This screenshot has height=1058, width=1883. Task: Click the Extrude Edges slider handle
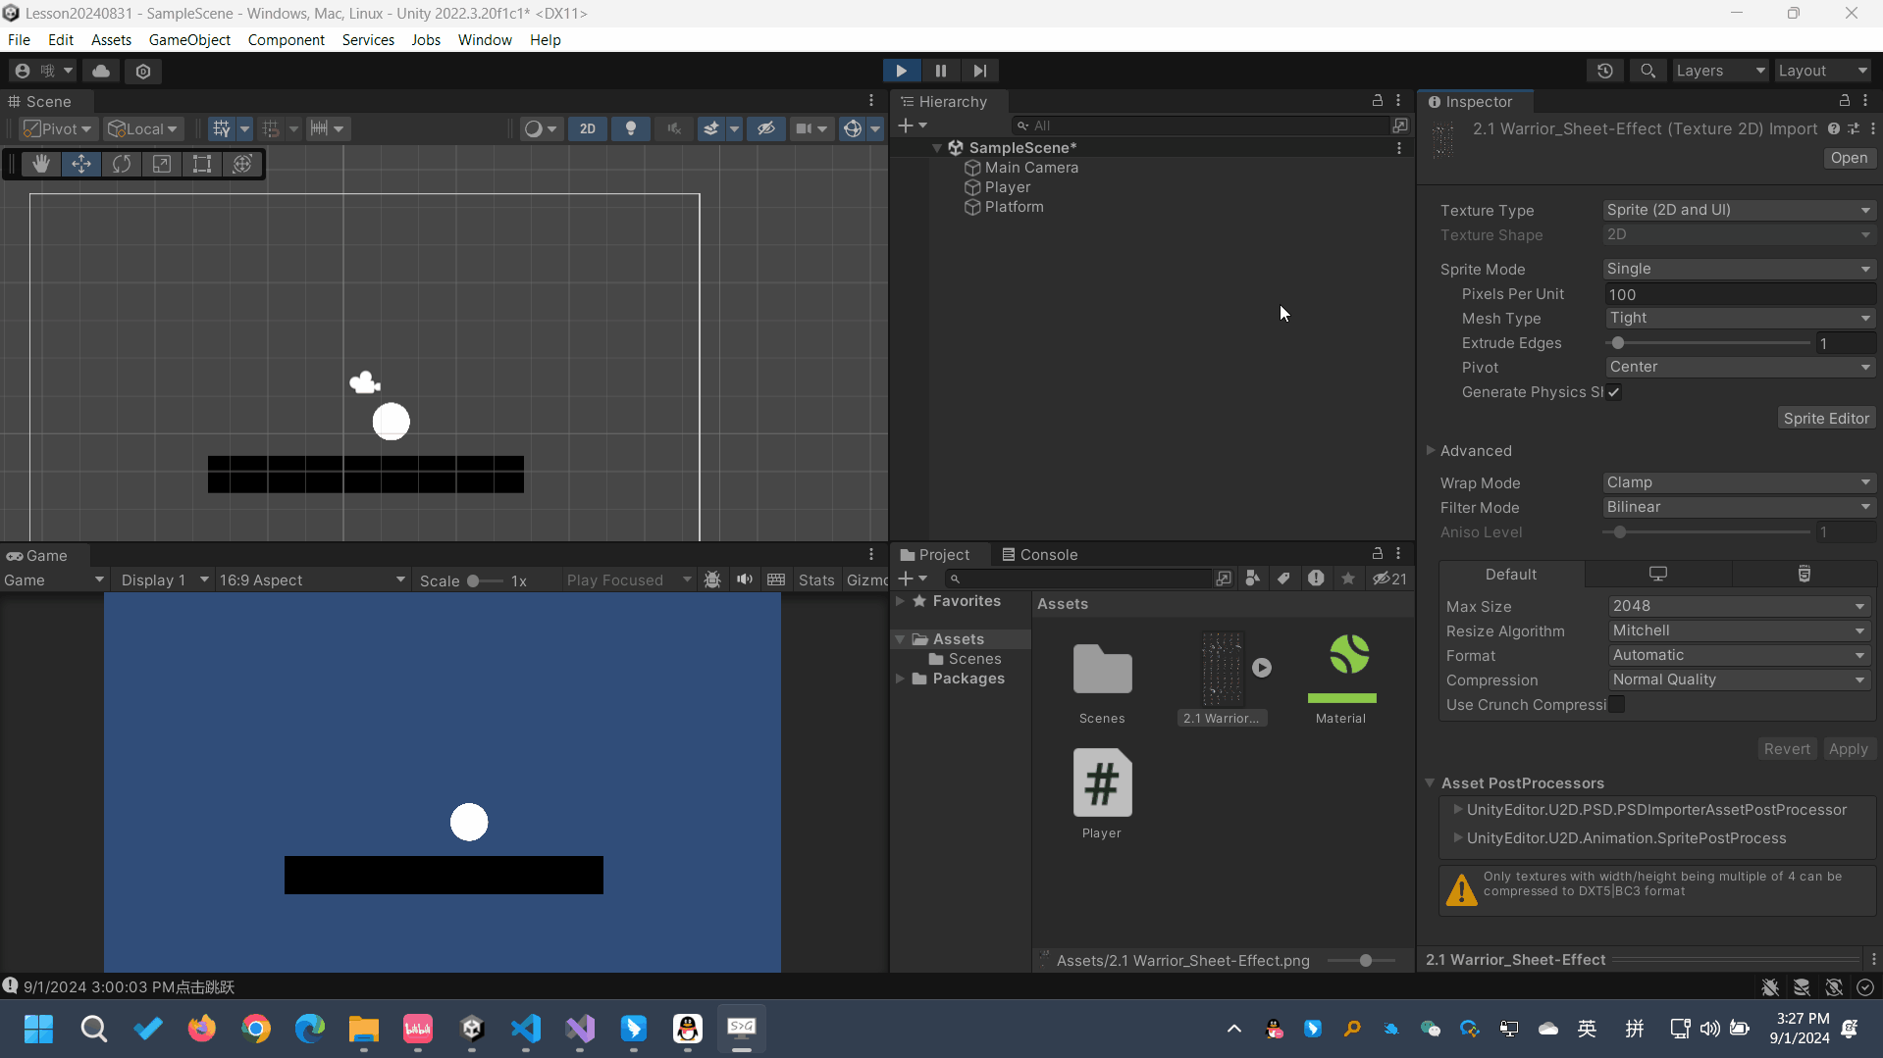tap(1618, 343)
